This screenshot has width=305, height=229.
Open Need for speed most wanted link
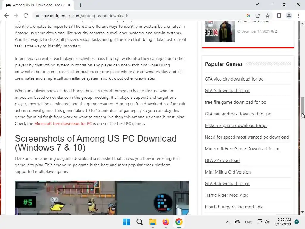click(x=247, y=137)
